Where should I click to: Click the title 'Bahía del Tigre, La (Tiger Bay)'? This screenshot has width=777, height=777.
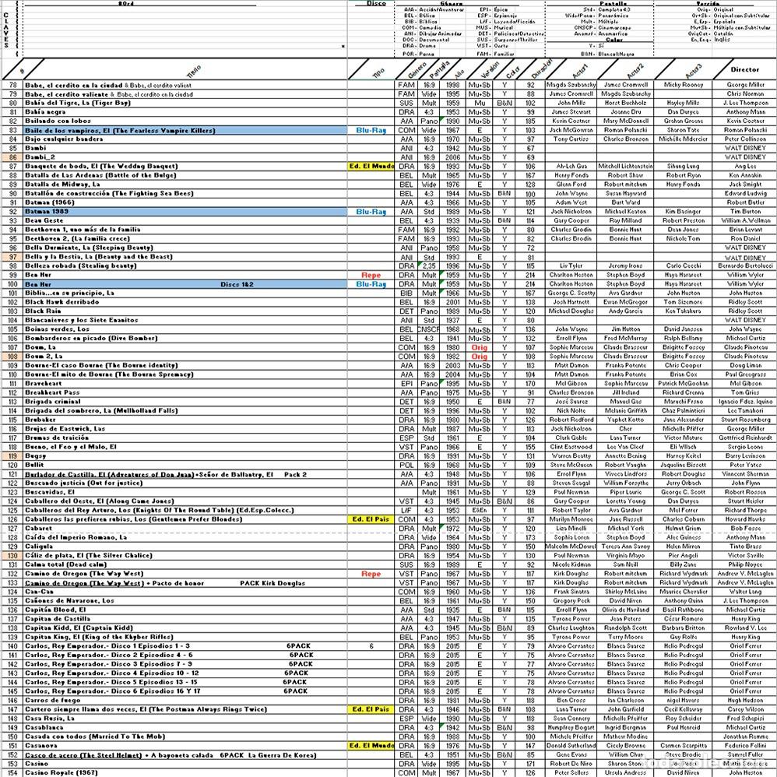click(x=78, y=103)
